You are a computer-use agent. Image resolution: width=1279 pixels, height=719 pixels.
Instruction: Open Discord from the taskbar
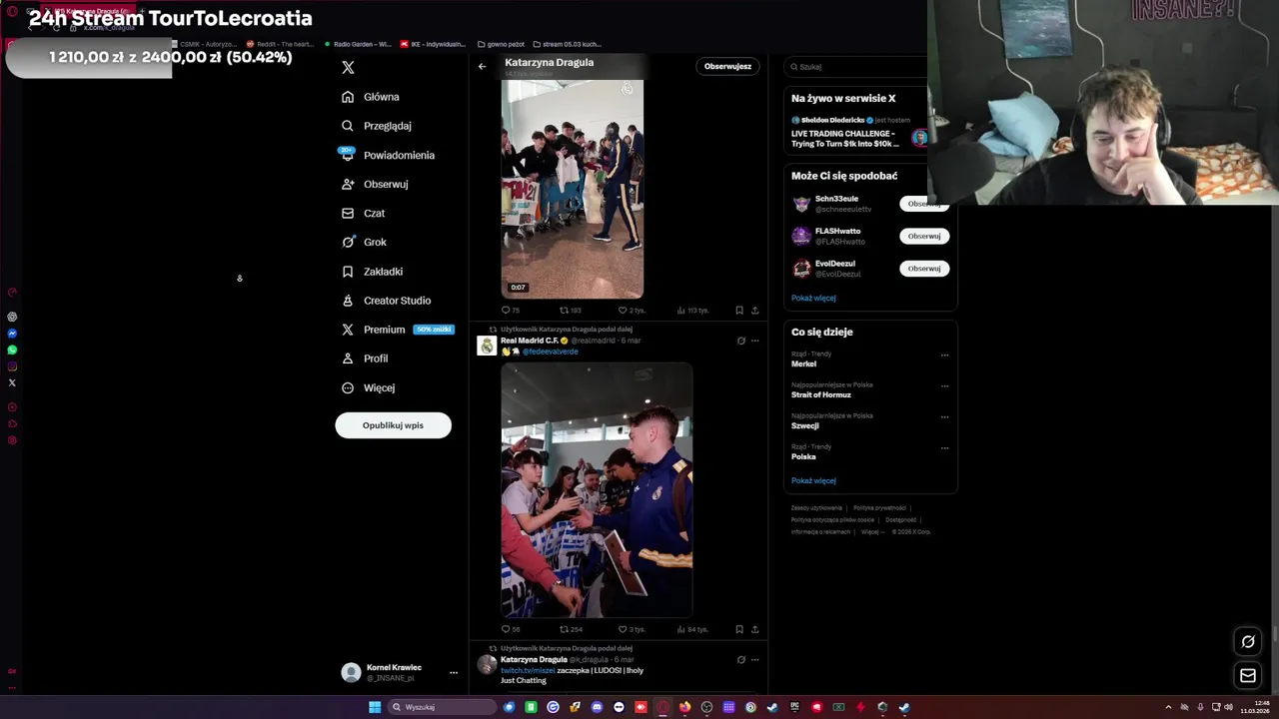[597, 707]
